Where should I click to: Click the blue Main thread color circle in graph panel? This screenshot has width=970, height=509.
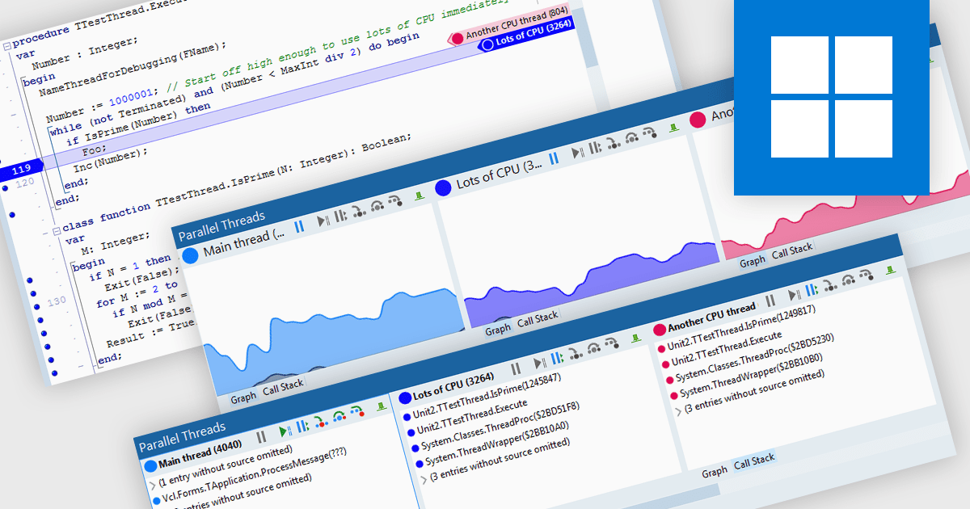191,256
